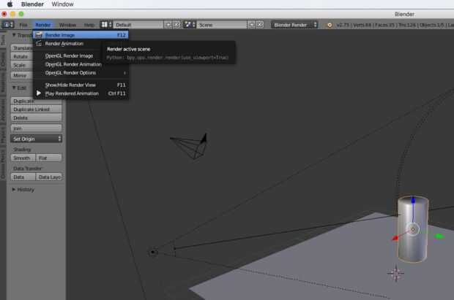
Task: Open the scene browse icon
Action: (x=190, y=25)
